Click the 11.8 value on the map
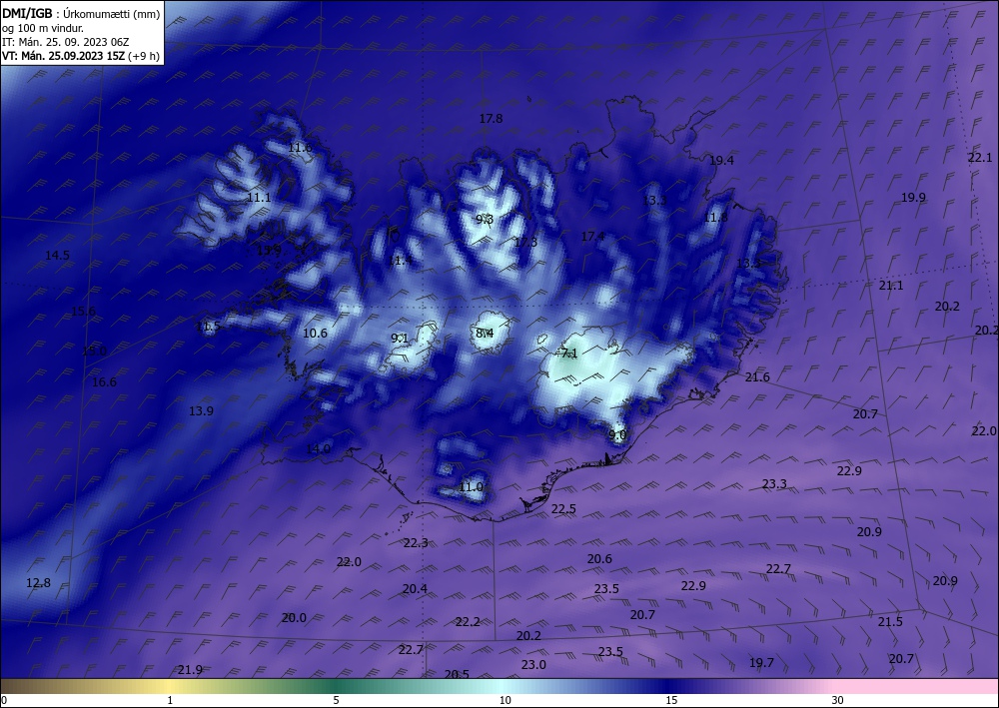This screenshot has width=999, height=708. tap(715, 218)
